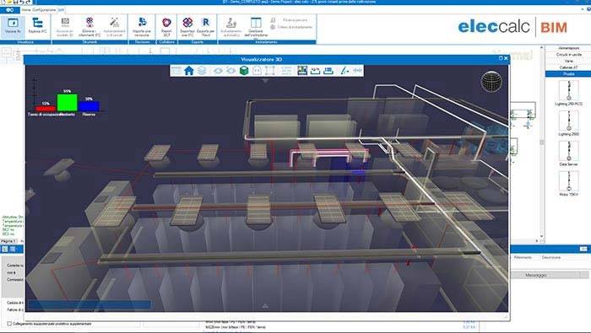Expand the top arrow handle of 3D viewer

click(x=265, y=81)
